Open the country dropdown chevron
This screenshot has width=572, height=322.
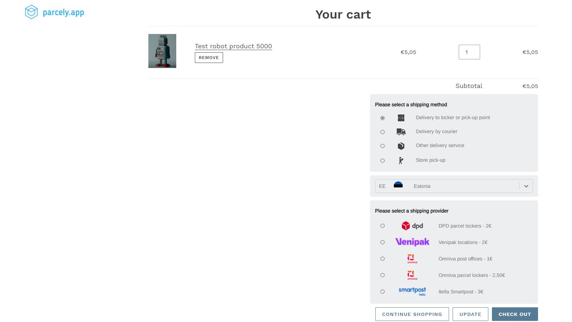point(526,186)
